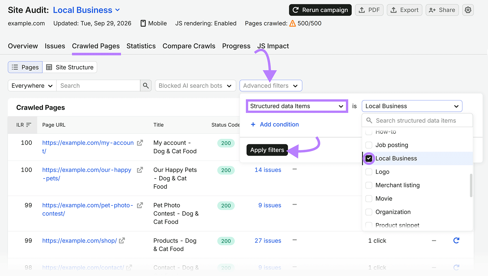Open the settings gear icon
The image size is (488, 276).
tap(468, 10)
